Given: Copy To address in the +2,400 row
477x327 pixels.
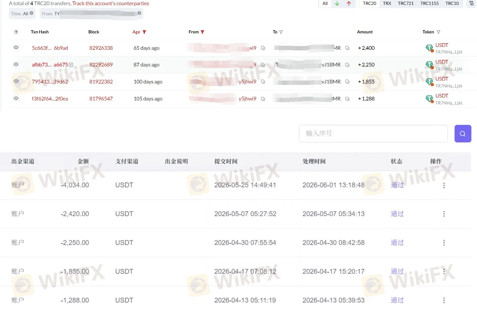Looking at the screenshot, I should [x=347, y=48].
